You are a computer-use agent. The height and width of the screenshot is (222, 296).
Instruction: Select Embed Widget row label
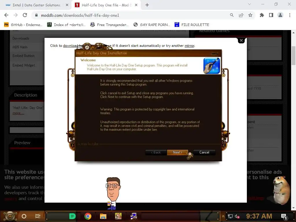tap(24, 65)
